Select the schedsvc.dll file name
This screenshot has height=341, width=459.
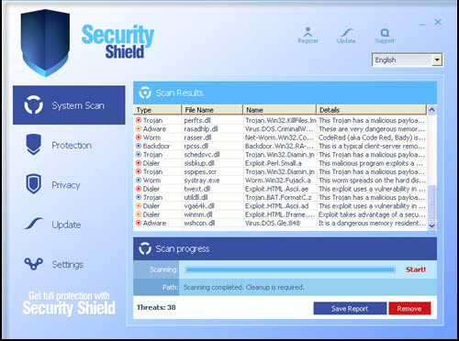click(x=202, y=155)
